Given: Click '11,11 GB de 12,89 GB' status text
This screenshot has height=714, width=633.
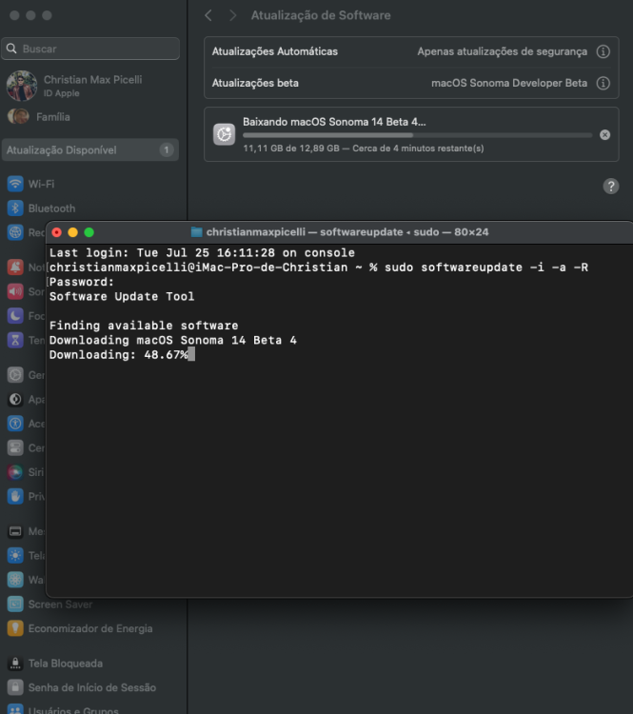Looking at the screenshot, I should 290,149.
